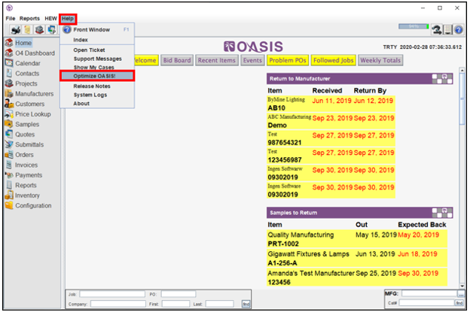Image resolution: width=470 pixels, height=315 pixels.
Task: Click the Invoices icon in the sidebar
Action: (9, 165)
